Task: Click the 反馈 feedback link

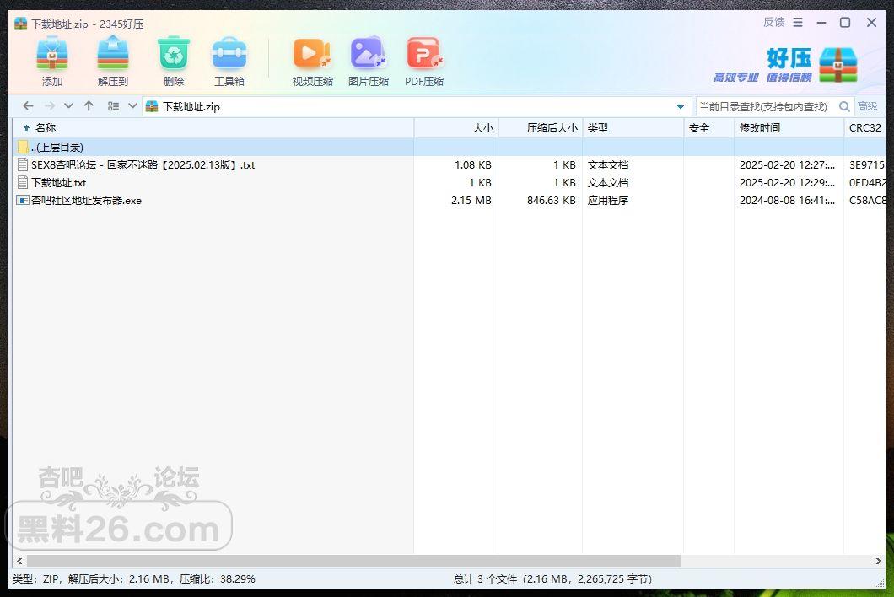Action: coord(773,23)
